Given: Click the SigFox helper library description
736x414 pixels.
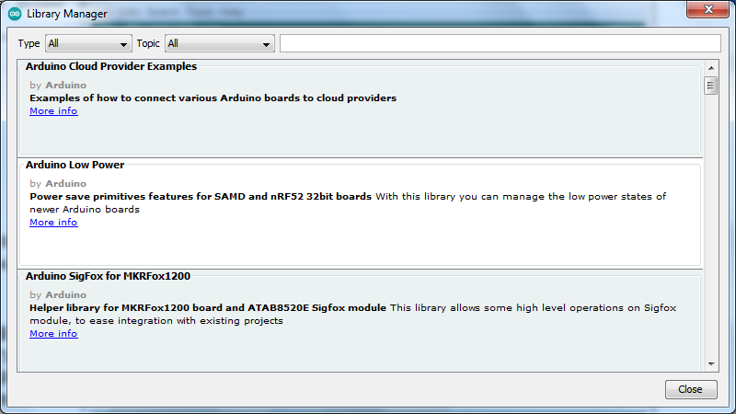Looking at the screenshot, I should [x=353, y=314].
